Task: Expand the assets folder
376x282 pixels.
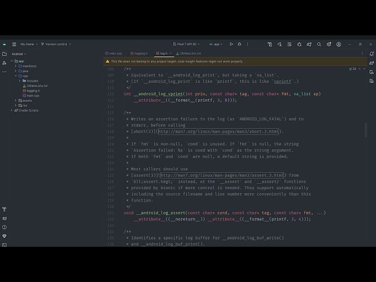Action: click(x=16, y=100)
